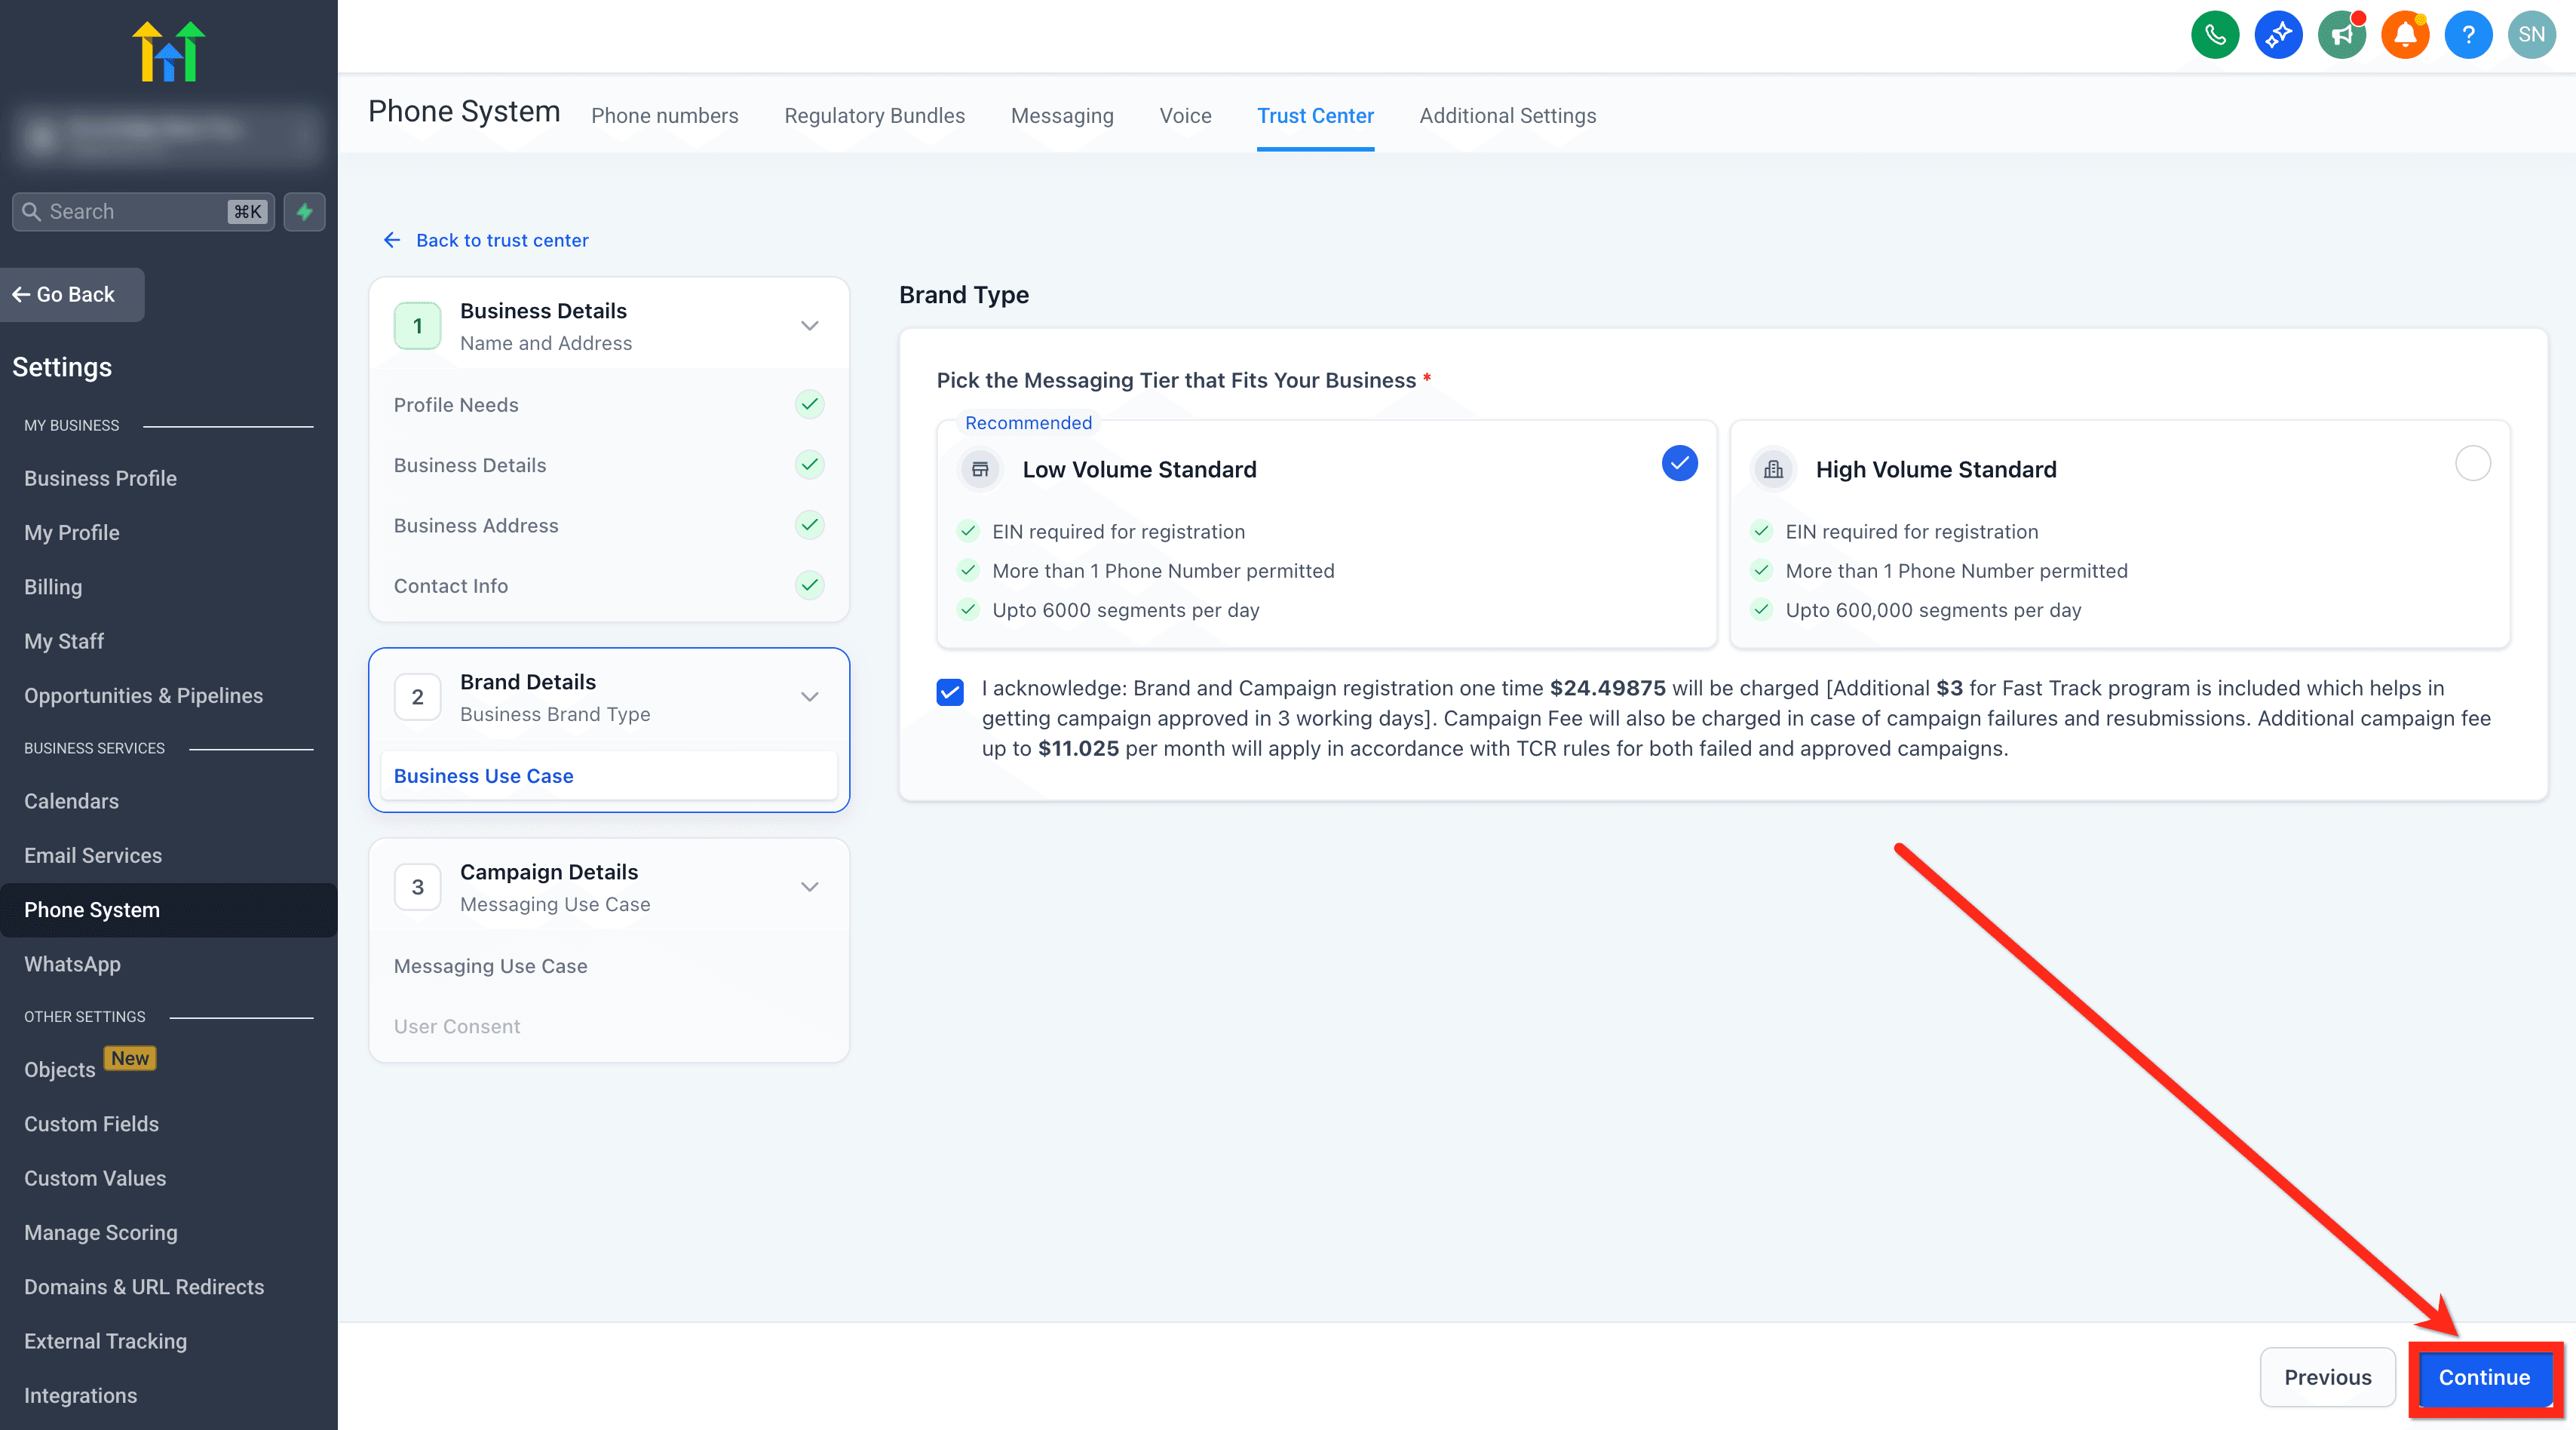Click the Low Volume Standard tier card title
The width and height of the screenshot is (2576, 1430).
coord(1139,469)
